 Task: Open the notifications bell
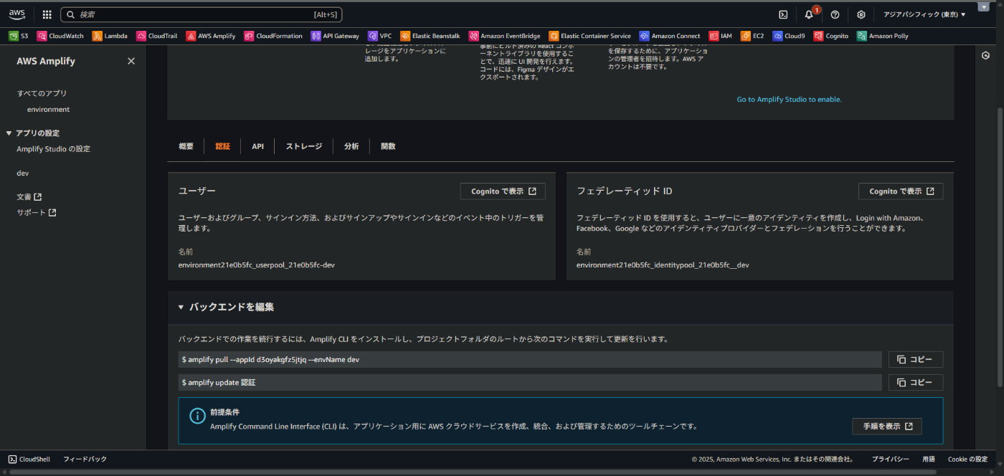pyautogui.click(x=809, y=14)
